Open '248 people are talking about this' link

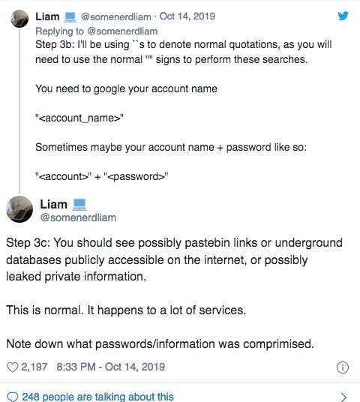97,397
